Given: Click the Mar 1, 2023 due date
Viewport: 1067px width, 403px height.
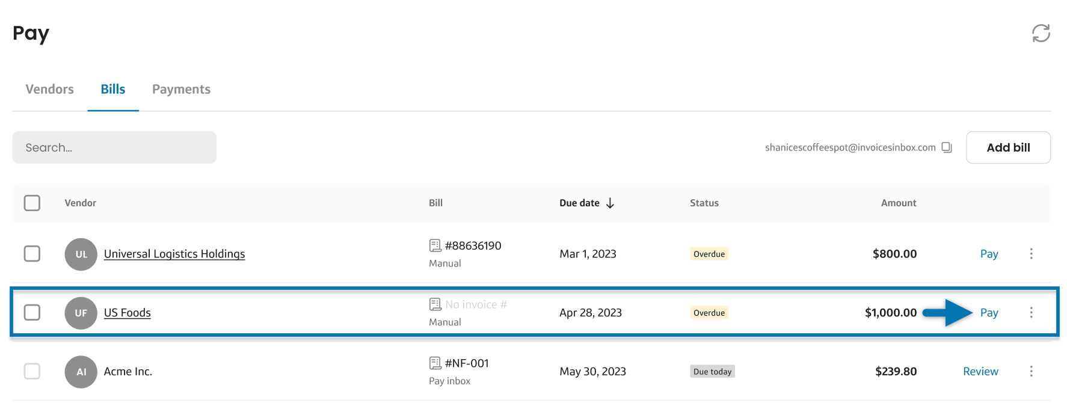Looking at the screenshot, I should [588, 254].
